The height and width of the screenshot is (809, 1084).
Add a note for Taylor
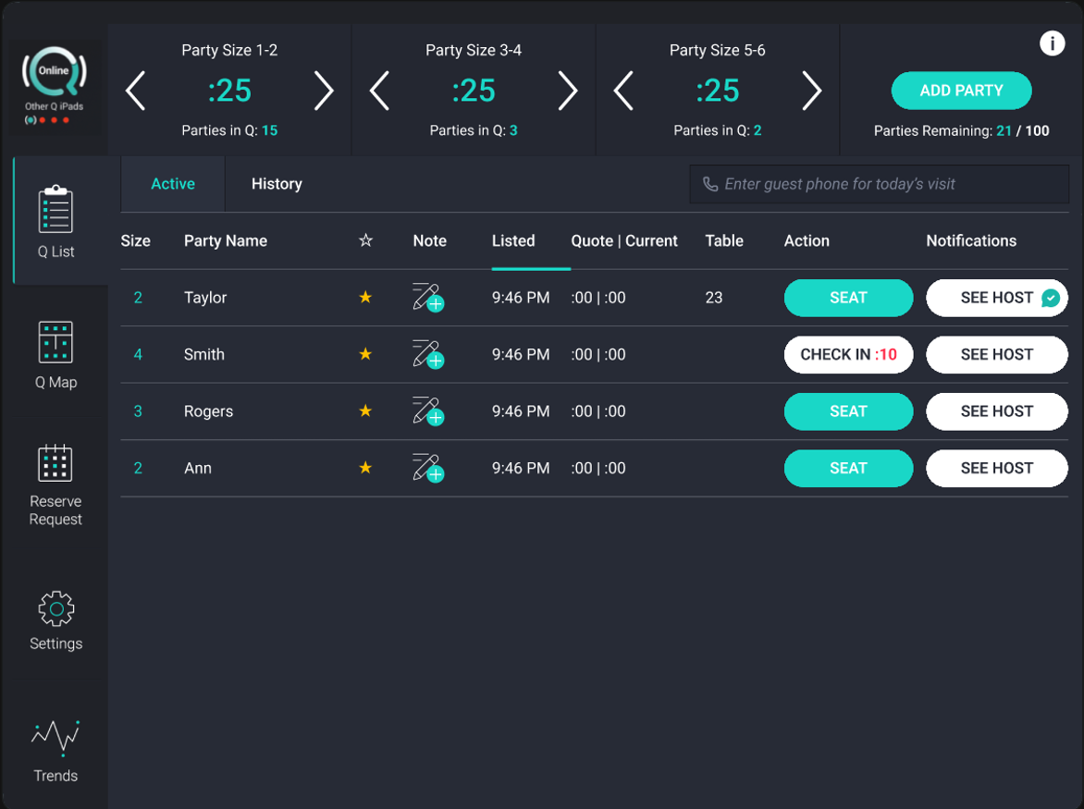[428, 298]
